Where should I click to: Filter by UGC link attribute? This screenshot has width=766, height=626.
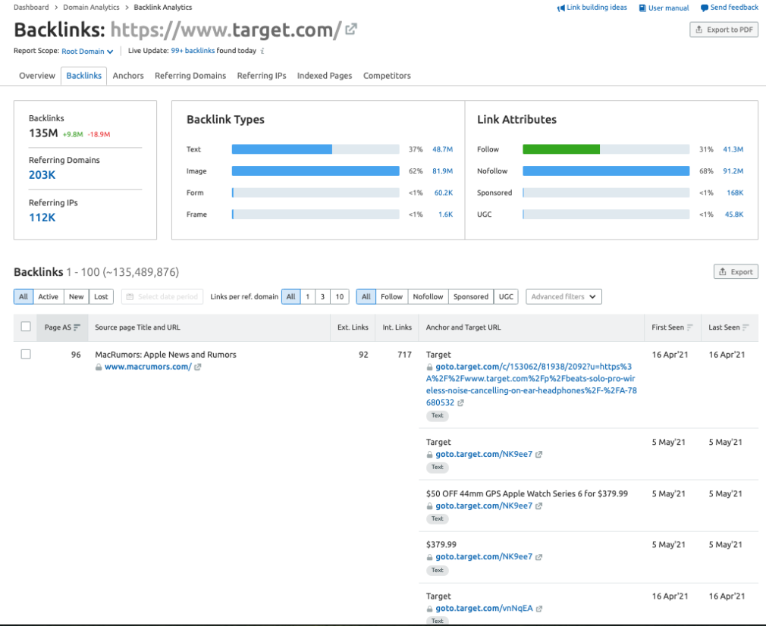[506, 296]
